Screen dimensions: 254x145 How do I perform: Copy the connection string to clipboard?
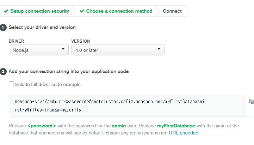click(x=251, y=102)
